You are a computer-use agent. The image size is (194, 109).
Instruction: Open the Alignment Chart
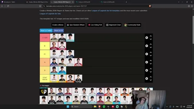[113, 25]
